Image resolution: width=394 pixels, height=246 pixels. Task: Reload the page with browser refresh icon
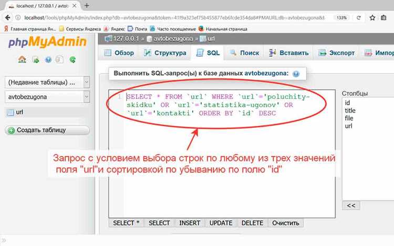pyautogui.click(x=359, y=17)
